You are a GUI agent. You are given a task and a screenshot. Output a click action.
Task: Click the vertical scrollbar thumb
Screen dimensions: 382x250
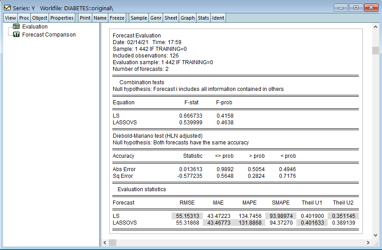pyautogui.click(x=375, y=50)
